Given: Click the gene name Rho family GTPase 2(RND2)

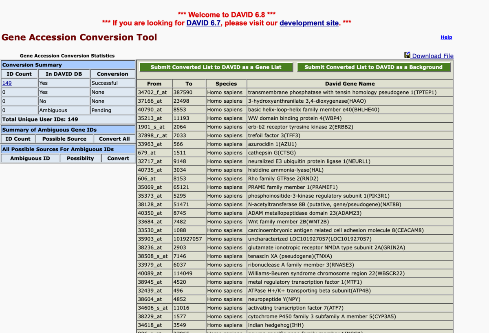Looking at the screenshot, I should tap(283, 179).
